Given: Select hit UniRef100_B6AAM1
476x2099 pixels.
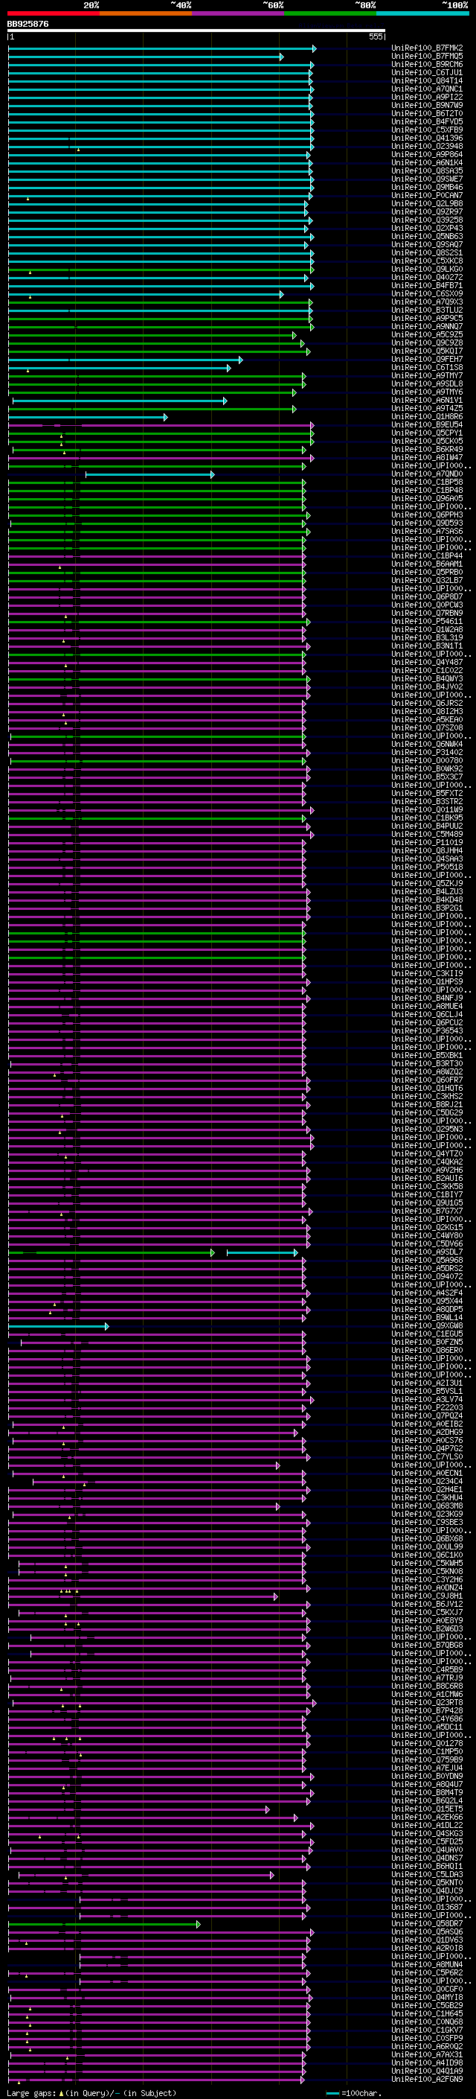Looking at the screenshot, I should point(427,564).
